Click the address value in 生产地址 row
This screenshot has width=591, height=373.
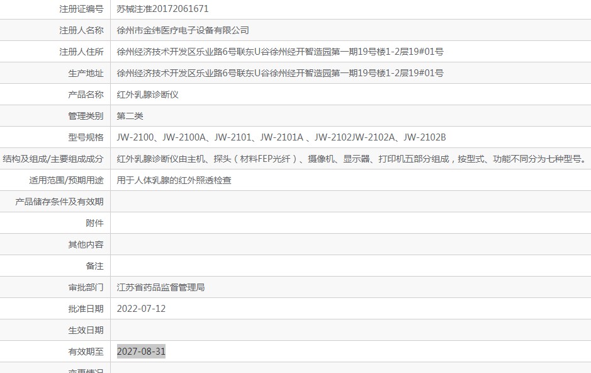(x=280, y=73)
